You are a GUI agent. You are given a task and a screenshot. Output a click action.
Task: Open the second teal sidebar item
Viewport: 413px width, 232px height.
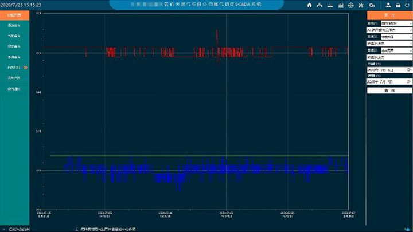(14, 36)
